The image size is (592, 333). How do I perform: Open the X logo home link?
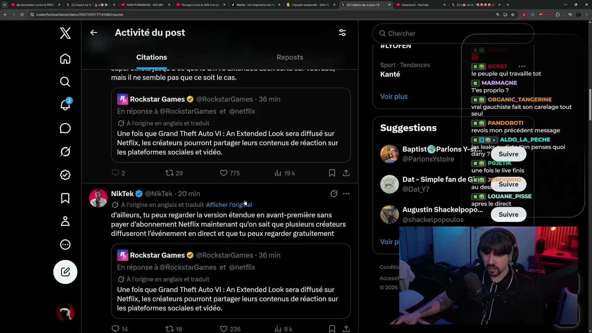[65, 33]
